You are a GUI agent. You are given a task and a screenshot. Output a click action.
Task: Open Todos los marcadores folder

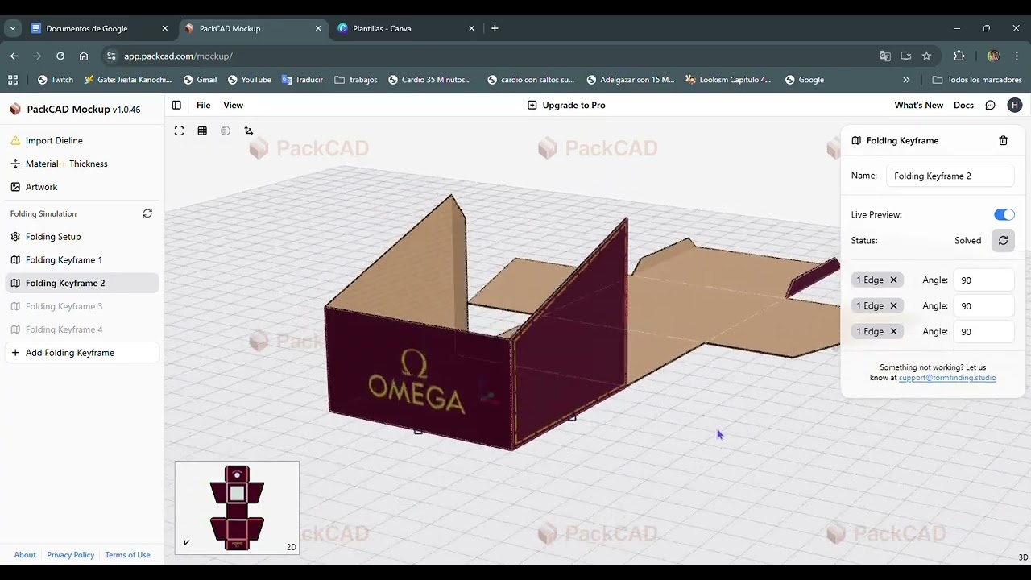click(976, 80)
